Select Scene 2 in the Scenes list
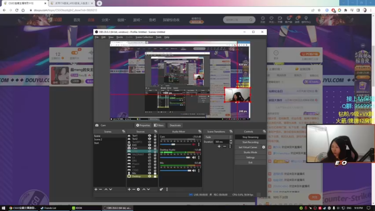 coord(98,139)
